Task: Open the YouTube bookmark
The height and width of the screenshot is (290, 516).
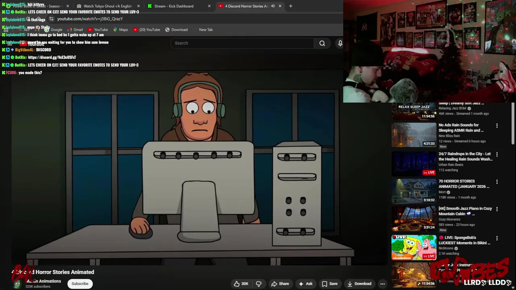Action: tap(98, 29)
